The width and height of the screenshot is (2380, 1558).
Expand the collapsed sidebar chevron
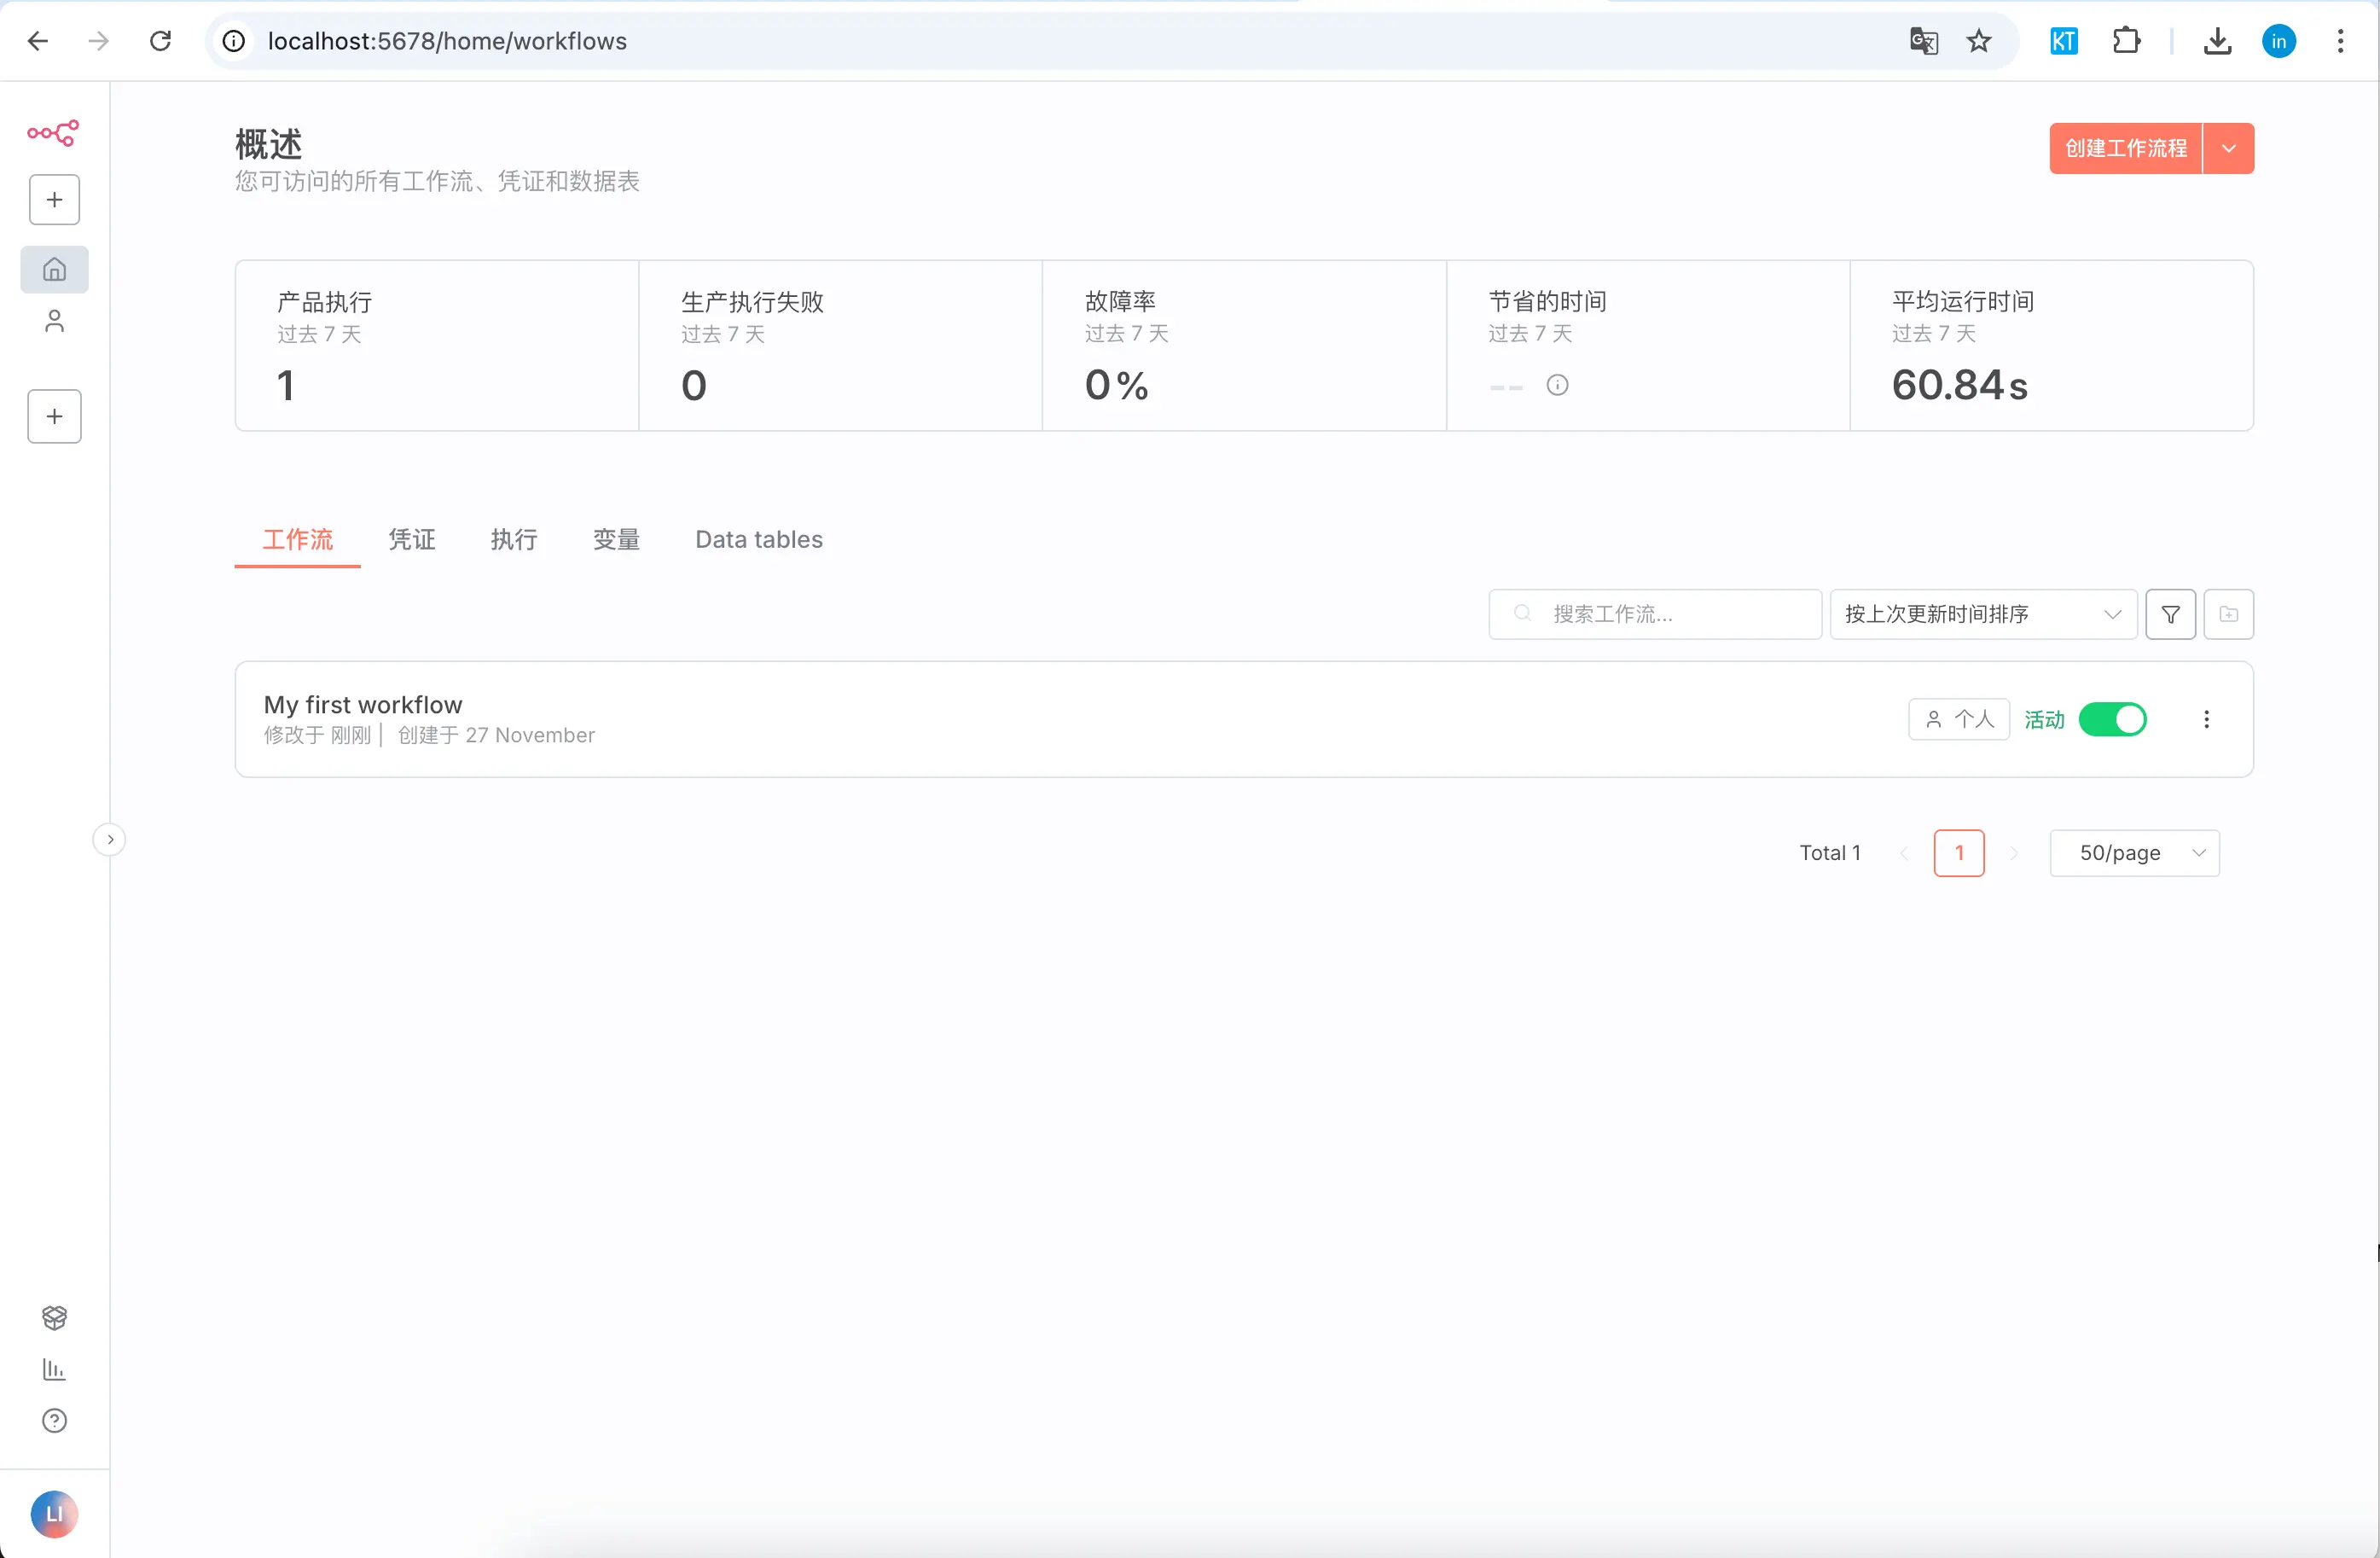(x=110, y=839)
